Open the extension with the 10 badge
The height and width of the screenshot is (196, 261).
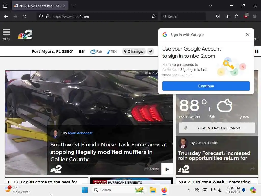tap(246, 16)
